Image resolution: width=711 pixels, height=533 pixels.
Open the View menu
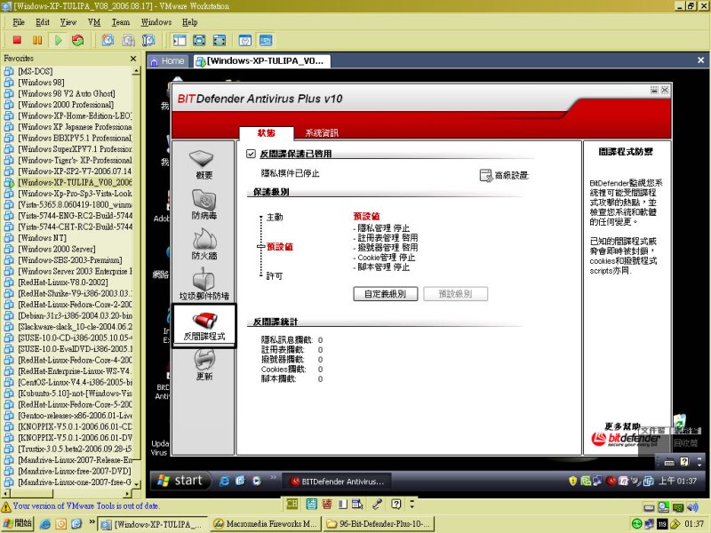(x=68, y=22)
